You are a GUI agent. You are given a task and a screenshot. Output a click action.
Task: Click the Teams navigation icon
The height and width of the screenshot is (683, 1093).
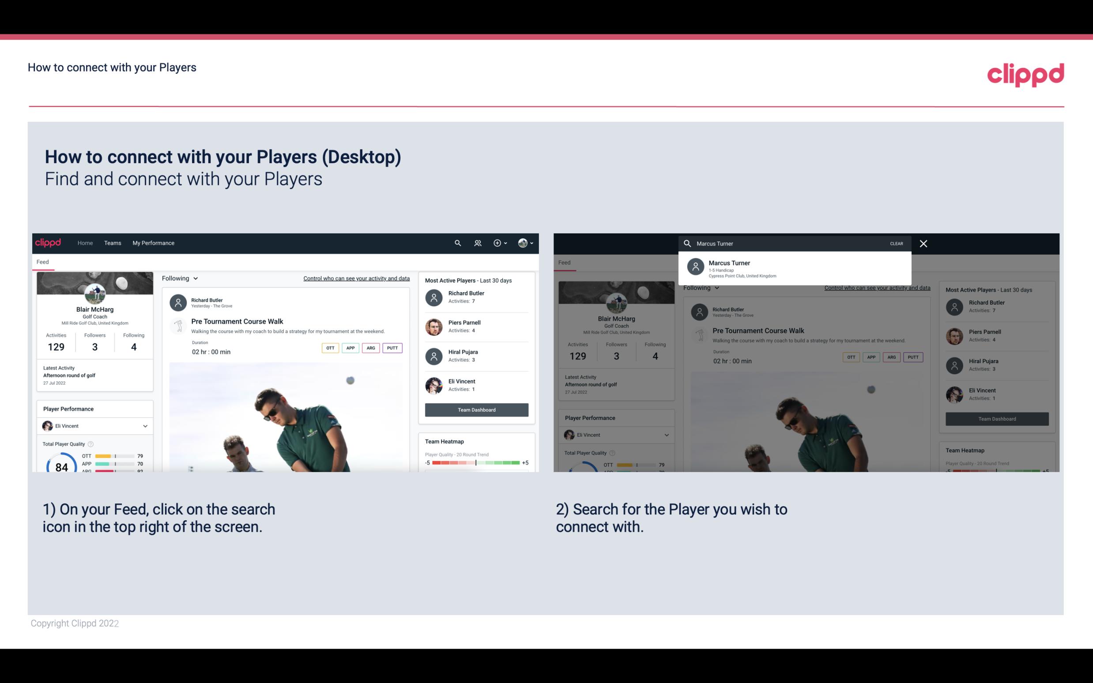[x=112, y=242]
